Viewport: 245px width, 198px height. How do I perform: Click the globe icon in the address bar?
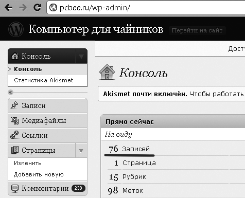click(53, 8)
